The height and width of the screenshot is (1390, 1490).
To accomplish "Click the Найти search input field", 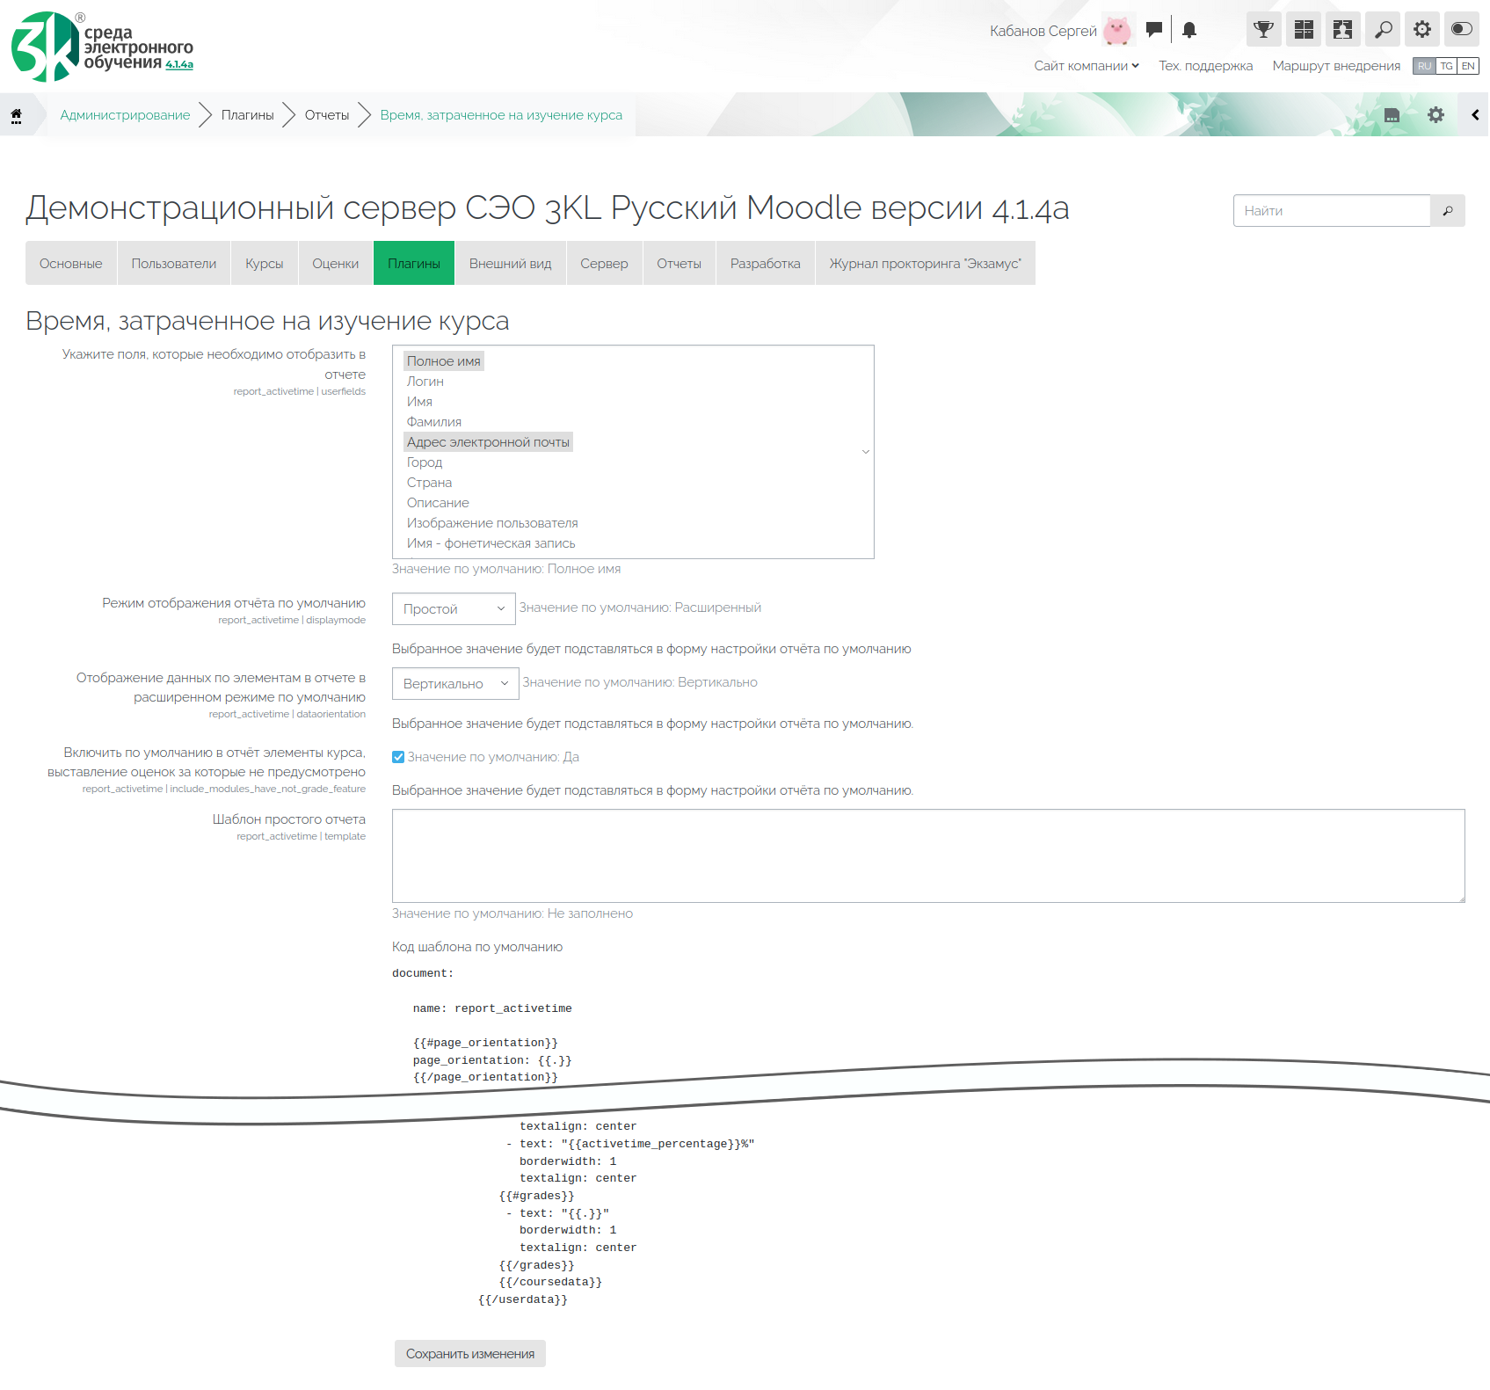I will 1331,211.
